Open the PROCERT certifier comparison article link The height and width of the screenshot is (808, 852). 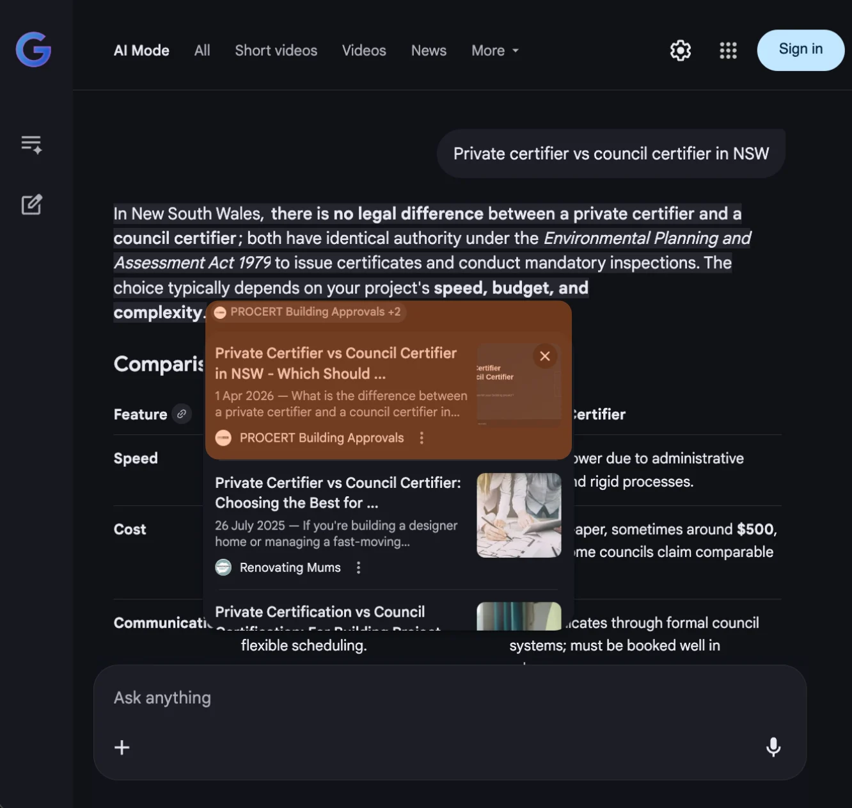336,363
